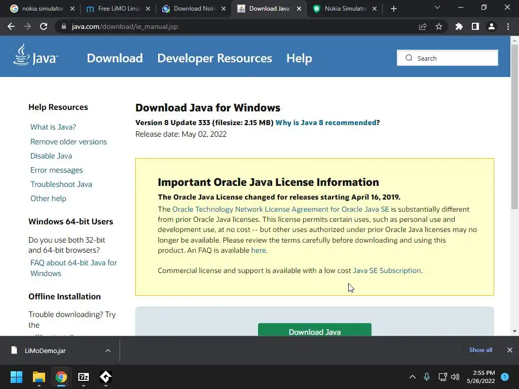Click 'Why is Java 8 recommended' link

pos(326,123)
